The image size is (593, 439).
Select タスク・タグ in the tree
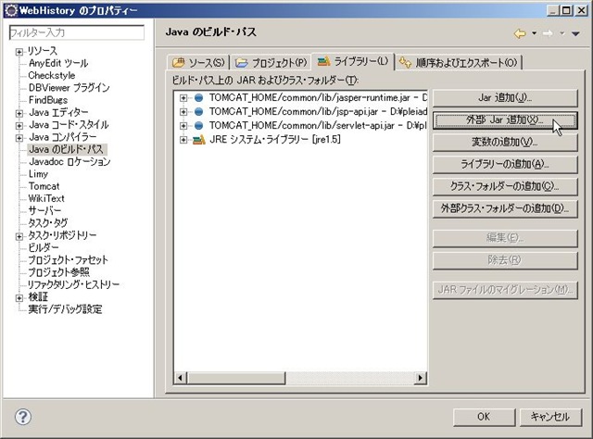(48, 223)
